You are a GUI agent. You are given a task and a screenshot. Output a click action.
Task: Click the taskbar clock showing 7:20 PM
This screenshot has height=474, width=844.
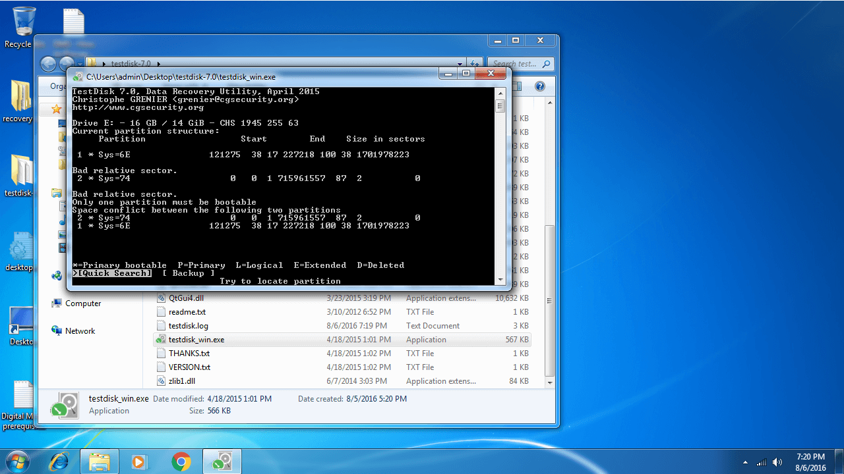pos(810,461)
